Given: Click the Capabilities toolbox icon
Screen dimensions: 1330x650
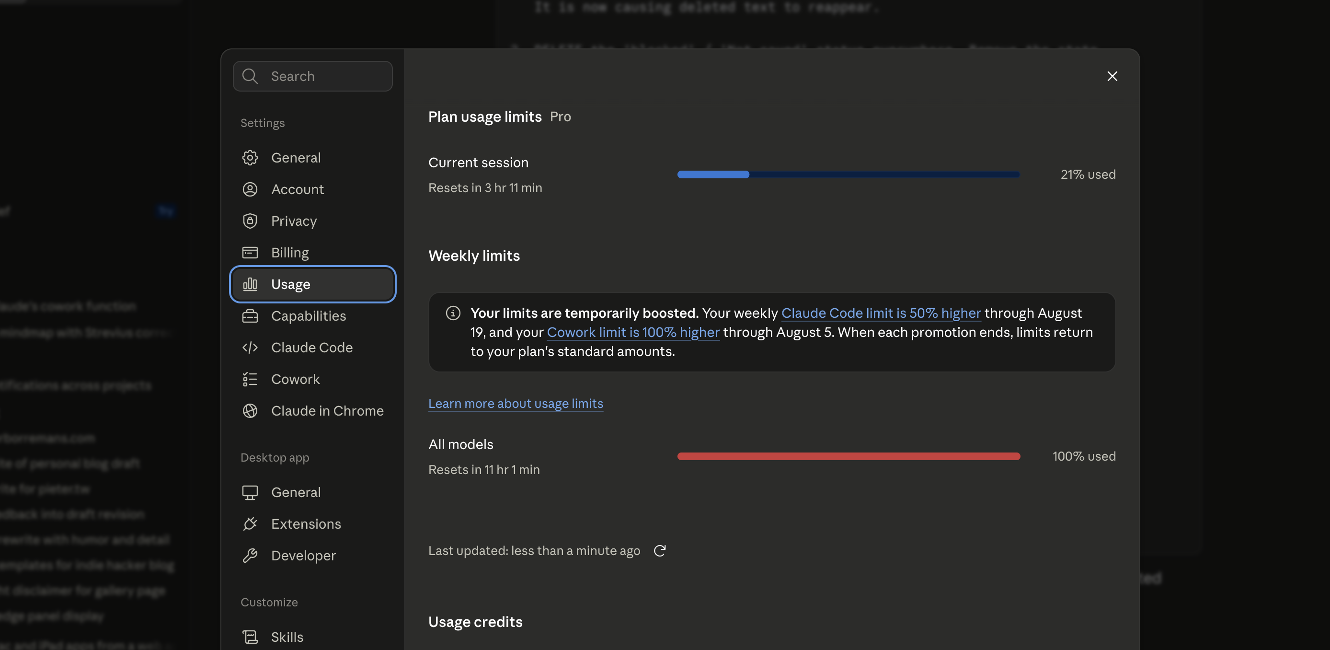Looking at the screenshot, I should pos(250,316).
